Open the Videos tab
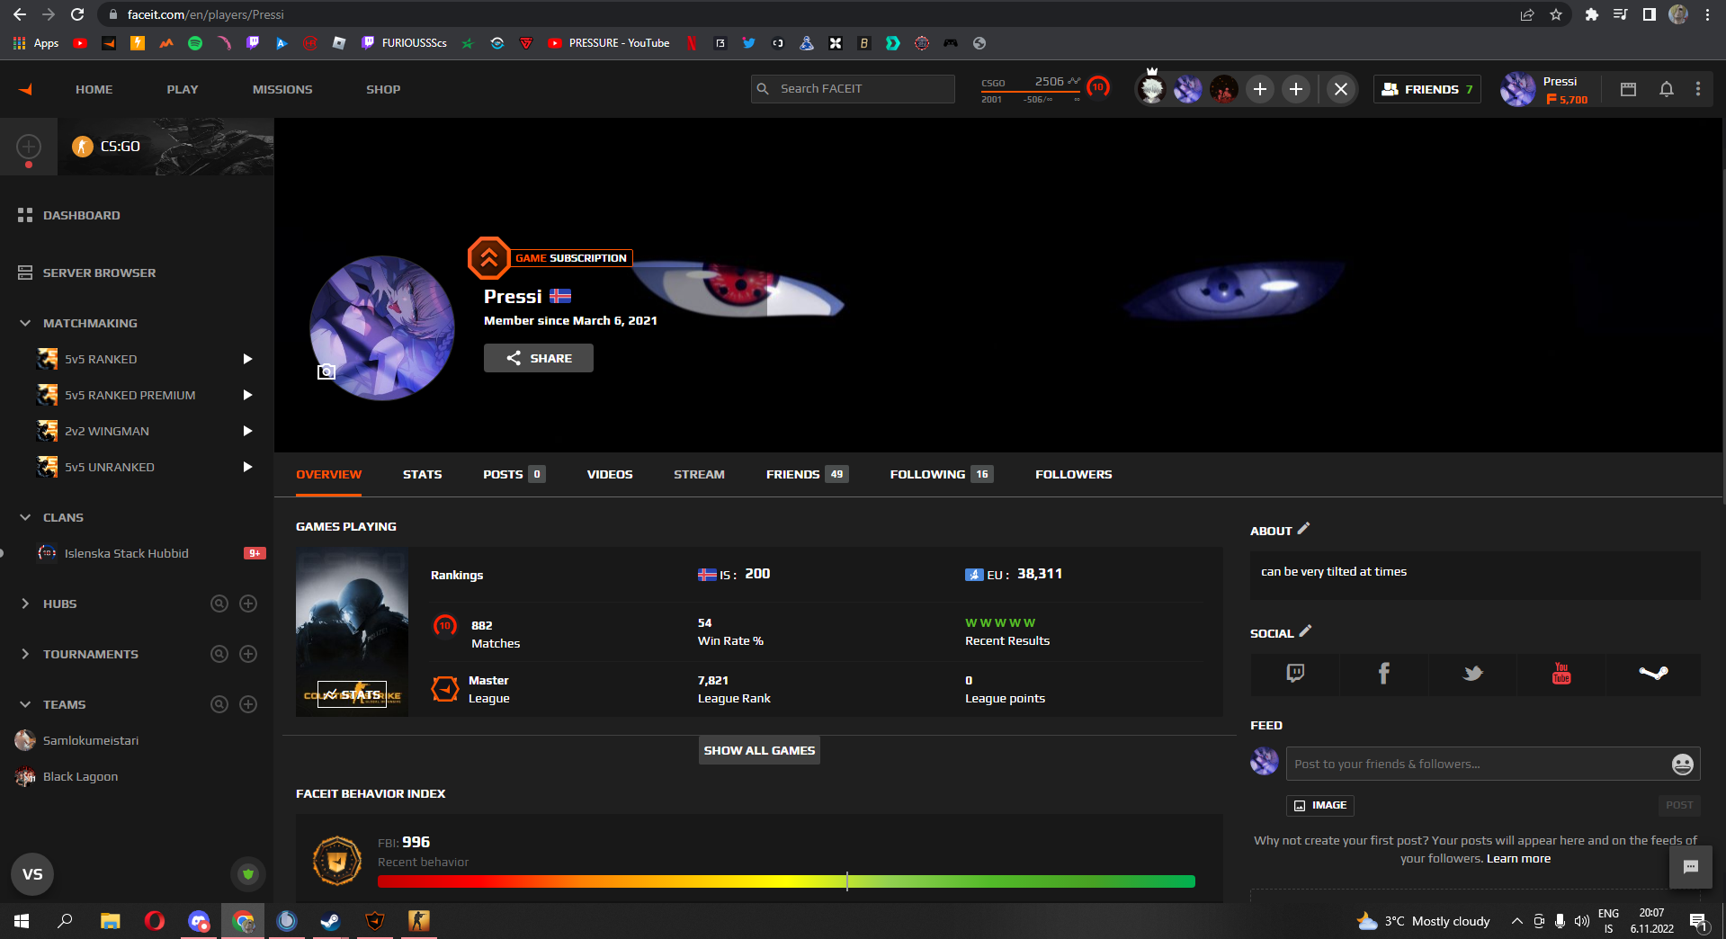 coord(610,474)
